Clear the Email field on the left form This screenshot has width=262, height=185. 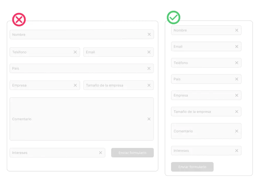coord(149,52)
